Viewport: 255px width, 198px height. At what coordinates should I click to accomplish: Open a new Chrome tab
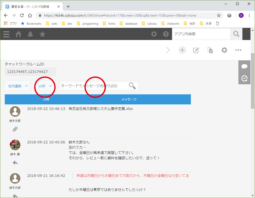pos(68,7)
